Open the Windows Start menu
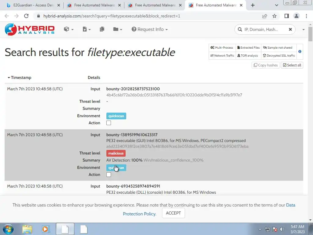Viewport: 313px width, 235px height. pos(8,229)
